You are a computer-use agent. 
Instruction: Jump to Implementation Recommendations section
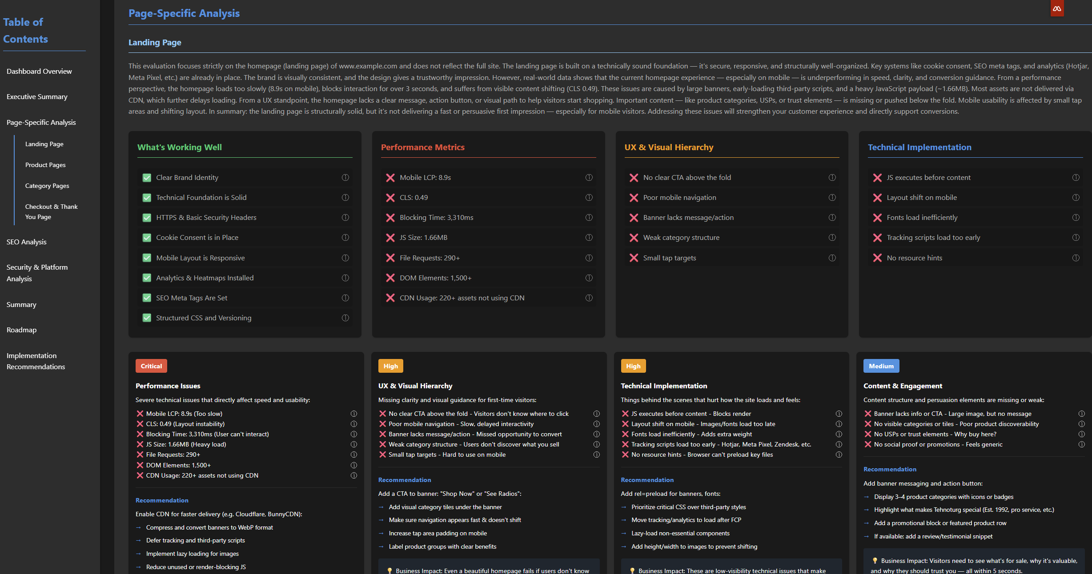click(x=36, y=361)
